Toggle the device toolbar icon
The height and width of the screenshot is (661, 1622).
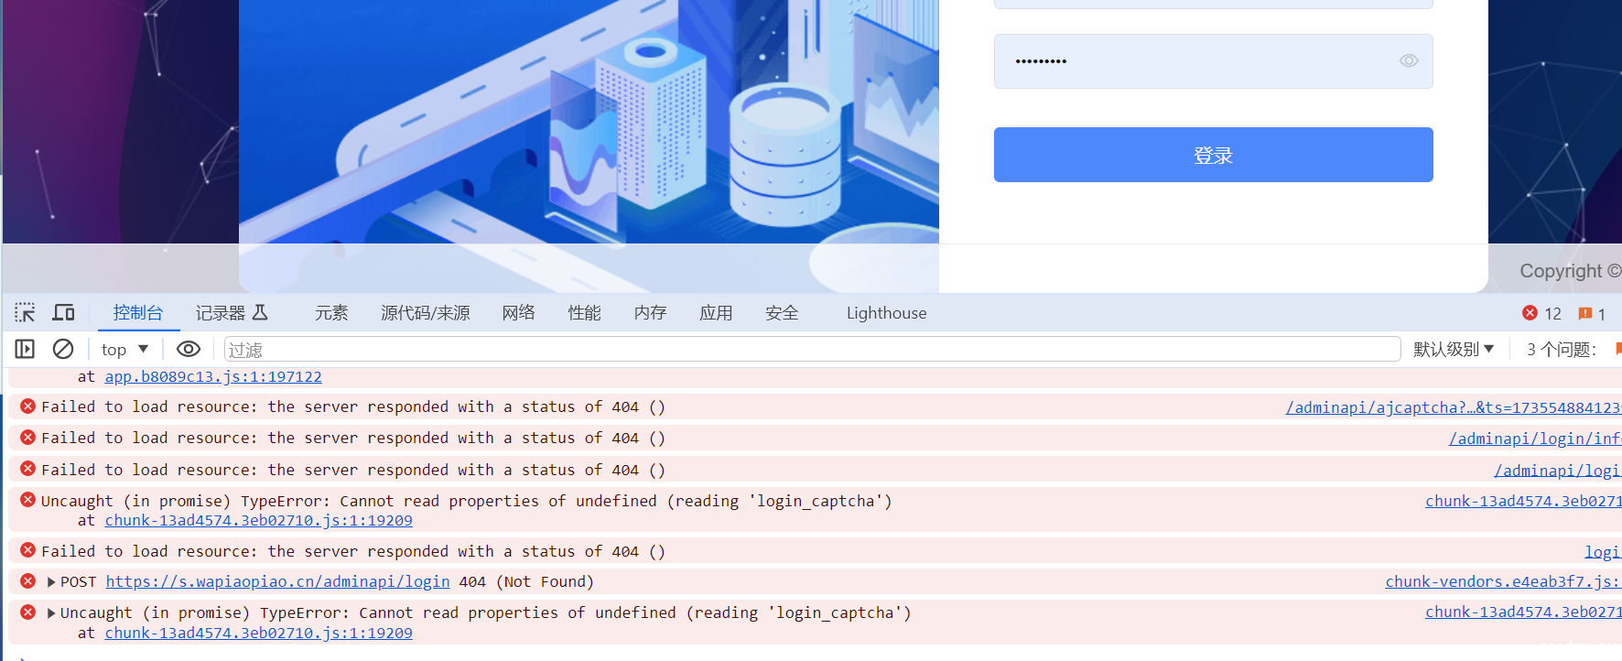click(63, 313)
